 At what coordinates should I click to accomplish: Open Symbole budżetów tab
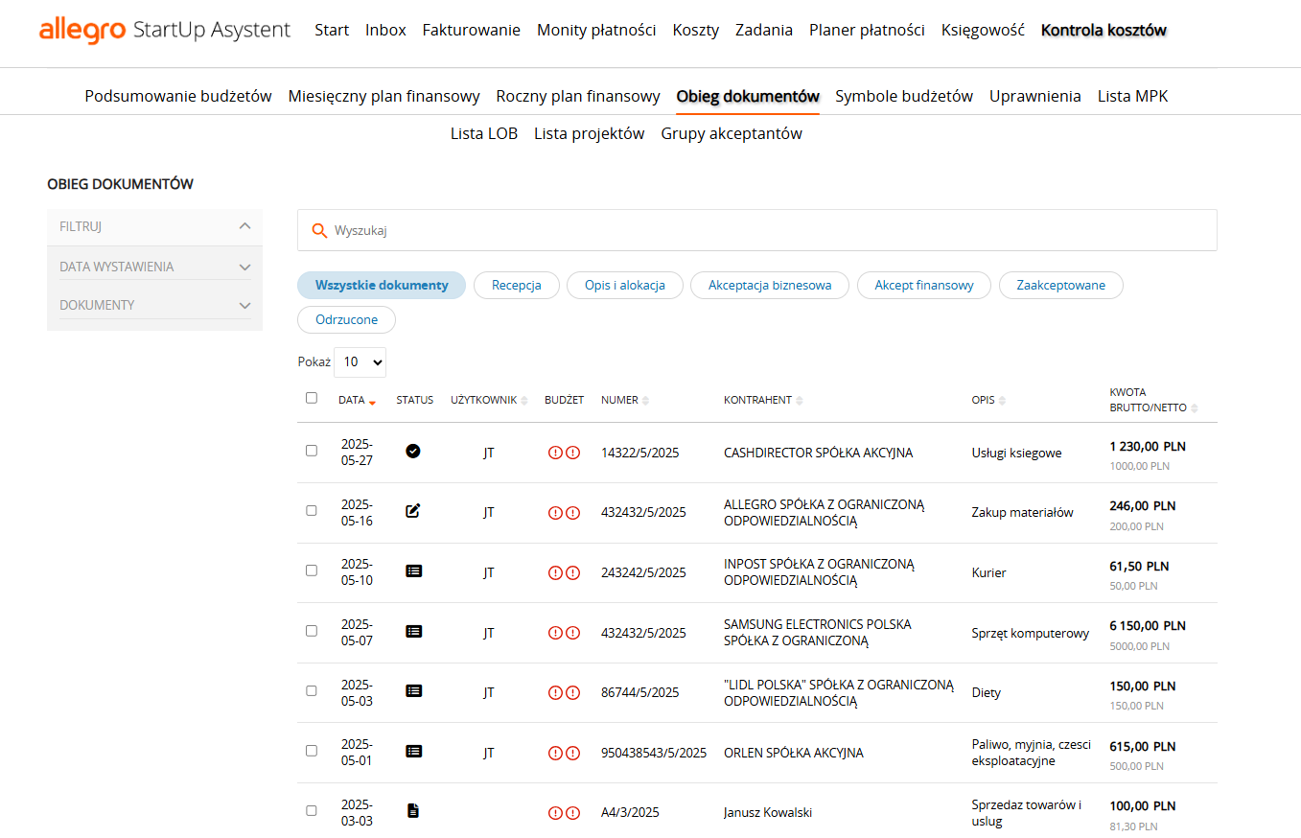[904, 96]
